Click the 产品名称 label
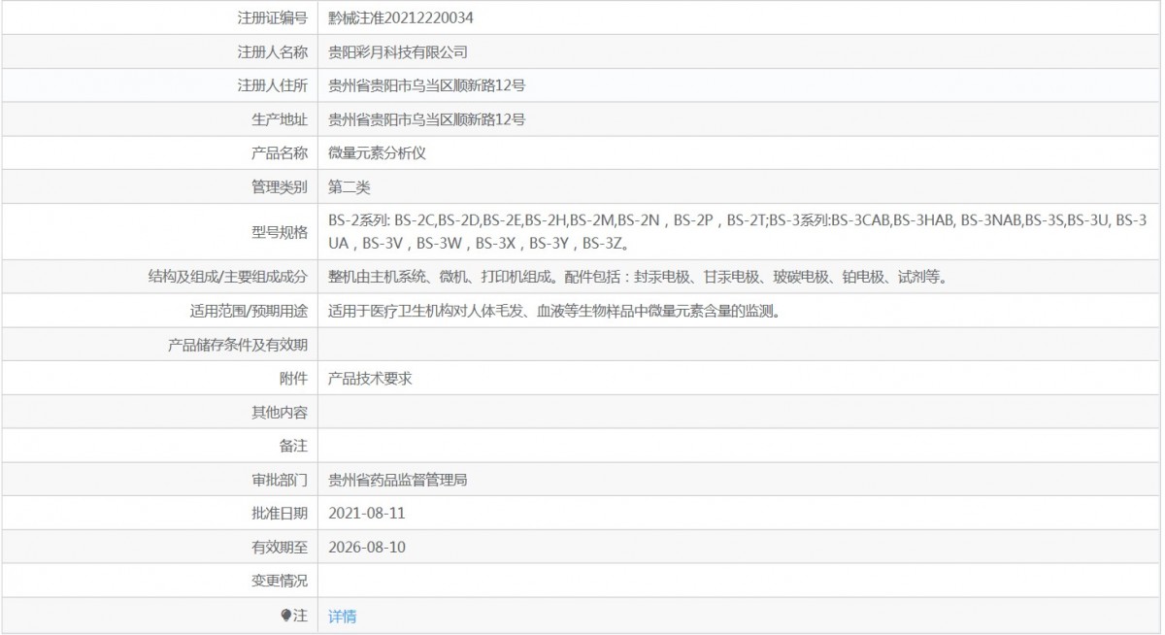 280,153
